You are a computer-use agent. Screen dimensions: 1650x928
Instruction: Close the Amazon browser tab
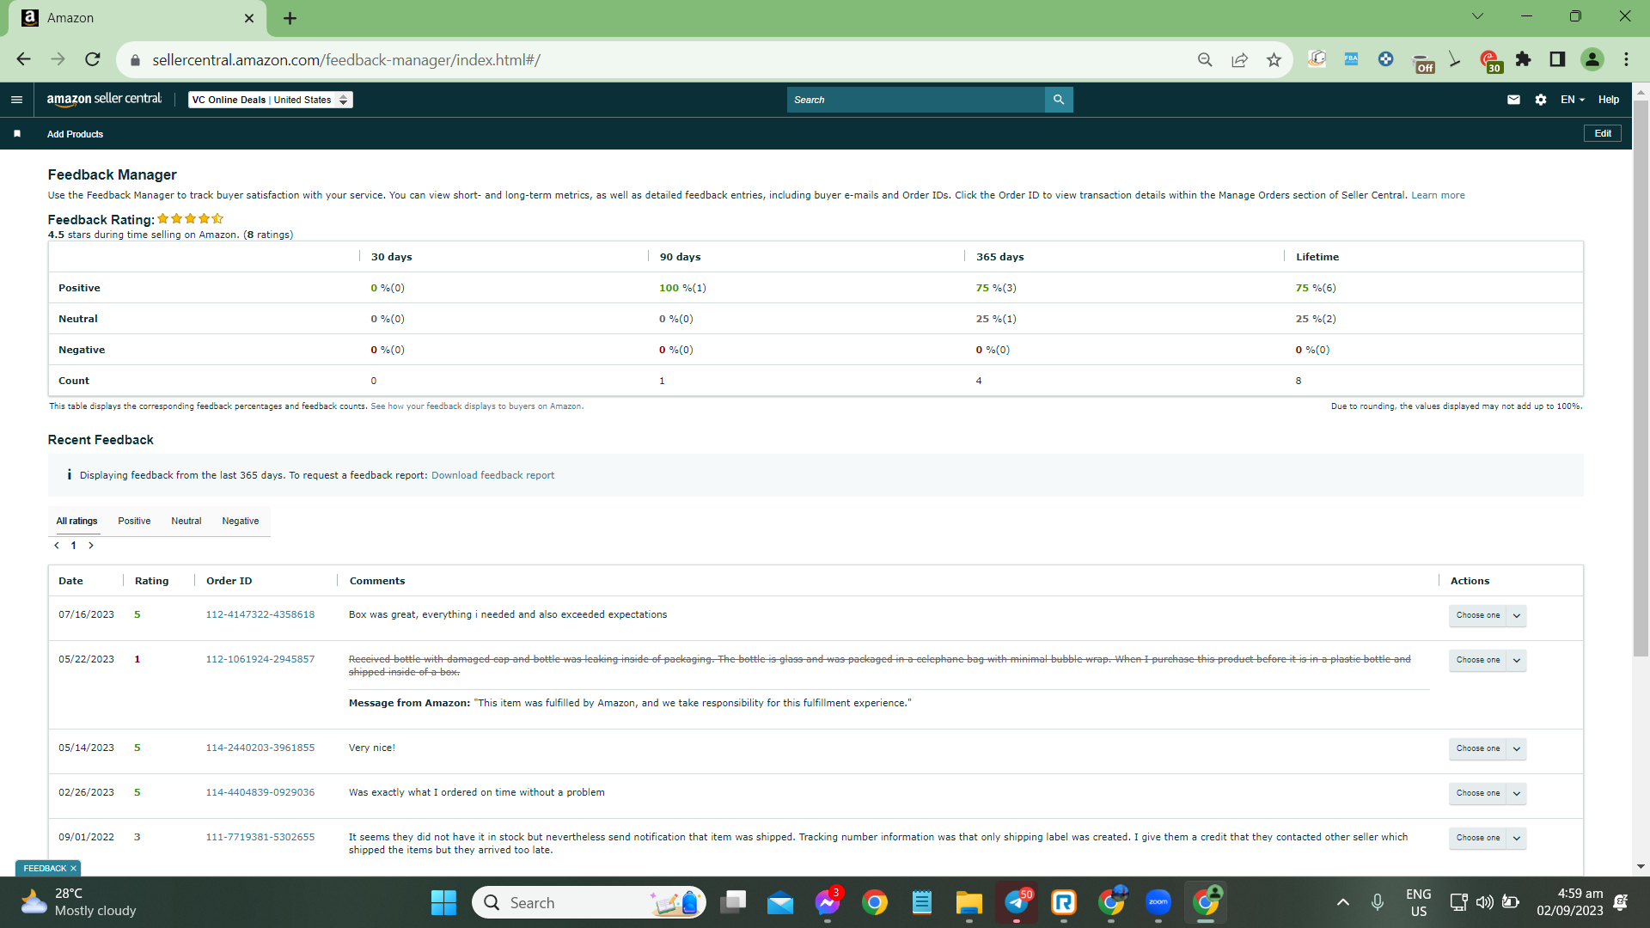249,18
